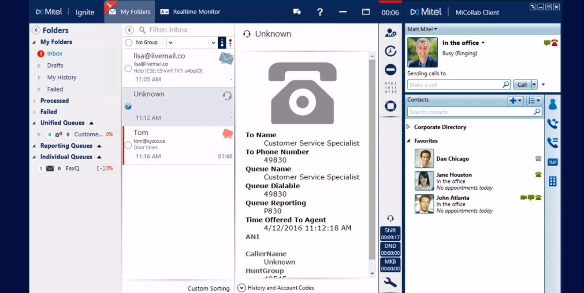Viewport: 584px width, 293px height.
Task: Click red ringing phone icon by Matt's status
Action: [554, 43]
